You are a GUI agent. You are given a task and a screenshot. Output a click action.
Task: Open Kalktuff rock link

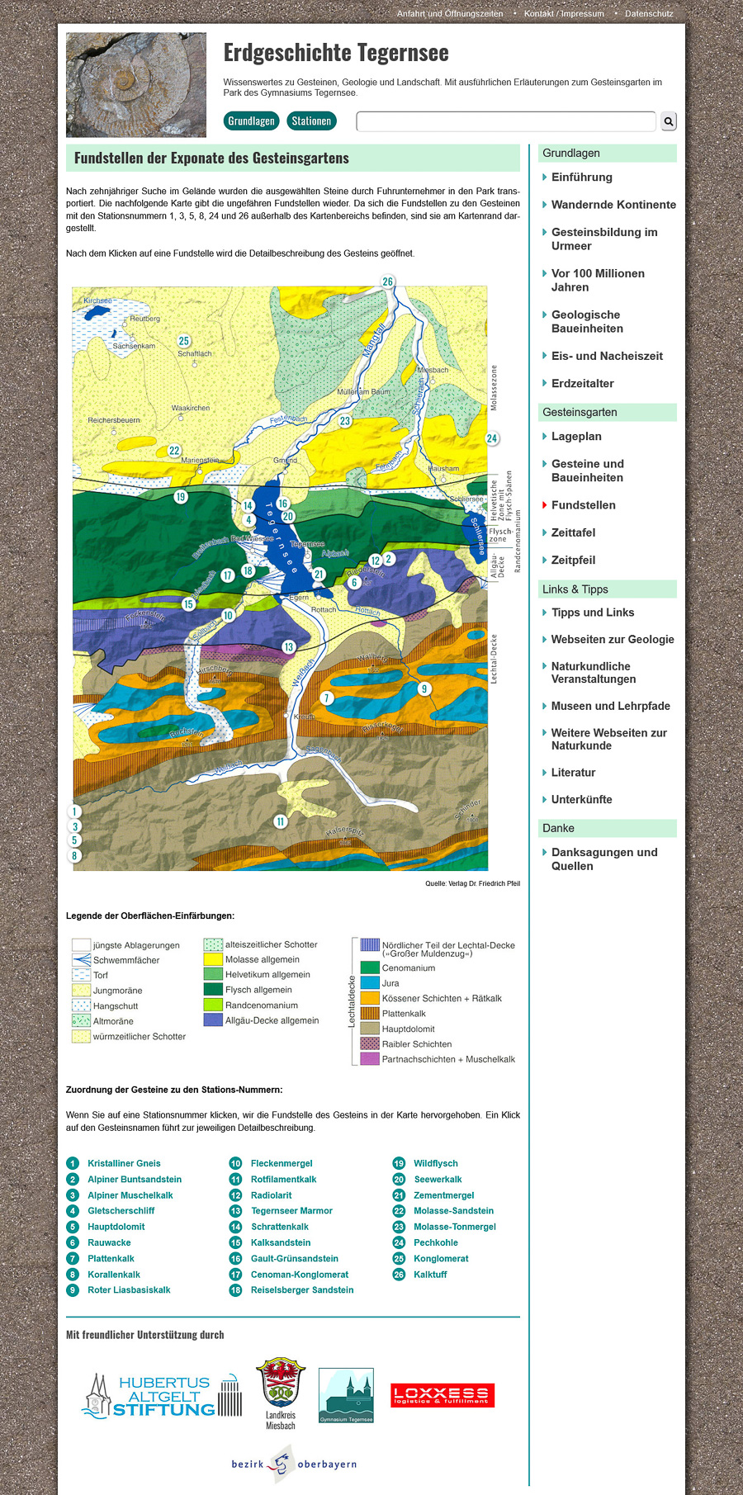pyautogui.click(x=430, y=1275)
